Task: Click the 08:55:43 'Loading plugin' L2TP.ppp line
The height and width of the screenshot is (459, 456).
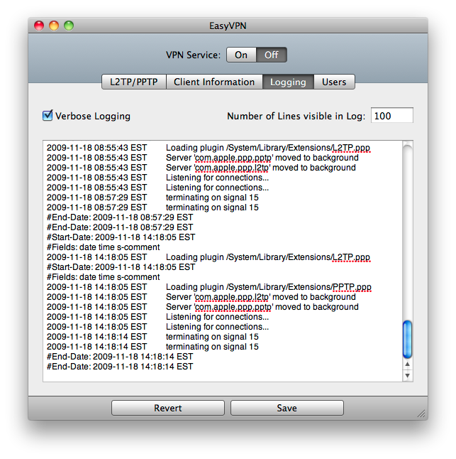Action: coord(208,148)
